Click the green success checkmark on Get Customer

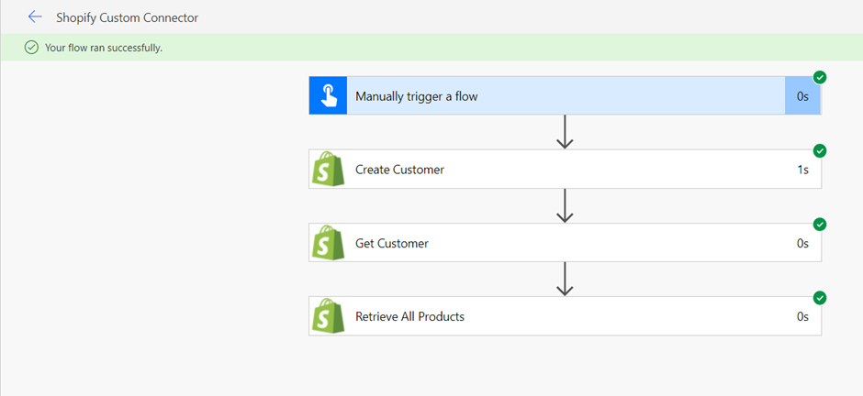tap(820, 224)
